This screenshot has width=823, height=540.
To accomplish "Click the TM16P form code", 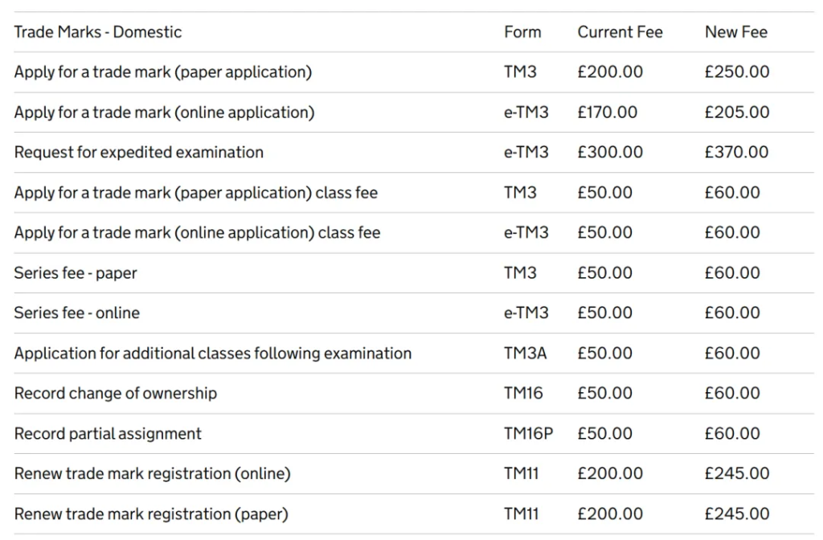I will pos(529,434).
